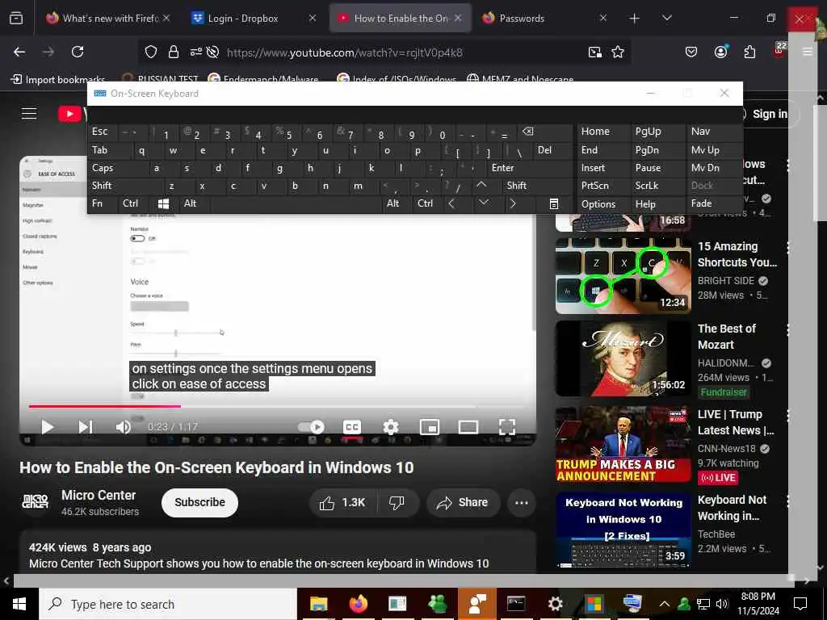Open the Pocket save icon
Screen dimensions: 827x620
691,52
